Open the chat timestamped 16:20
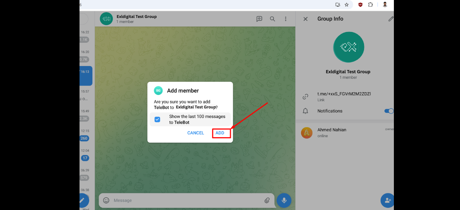Screen dimensions: 460x210 86,56
